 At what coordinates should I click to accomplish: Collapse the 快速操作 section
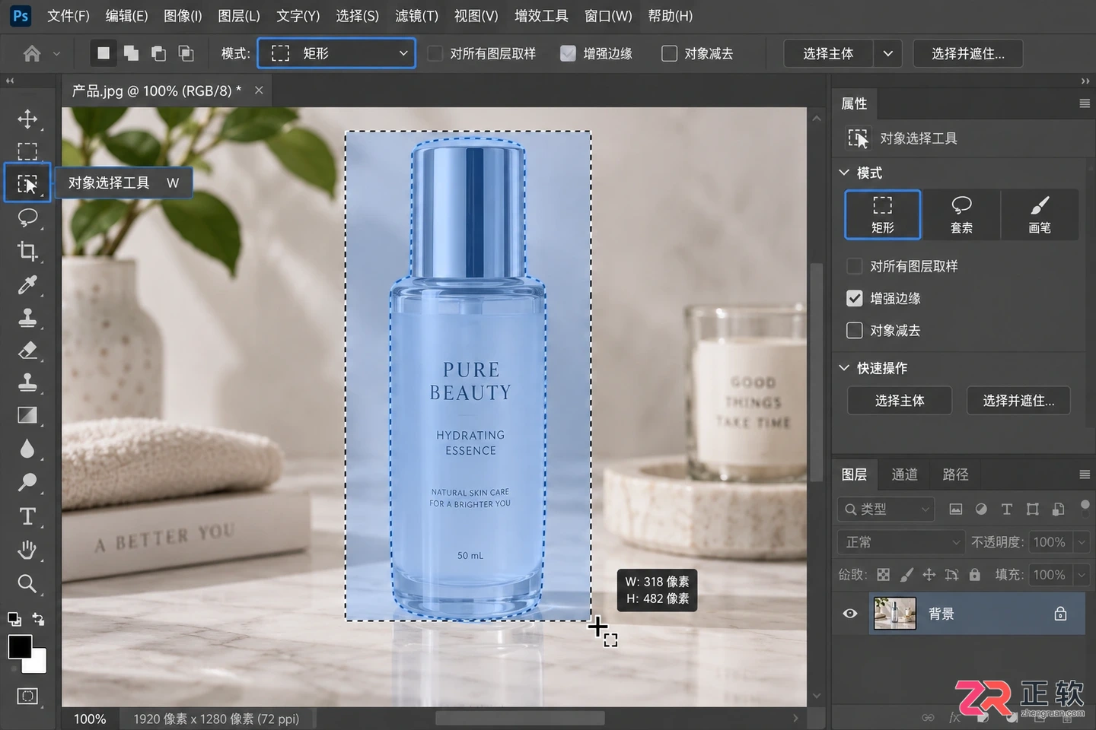[x=844, y=368]
